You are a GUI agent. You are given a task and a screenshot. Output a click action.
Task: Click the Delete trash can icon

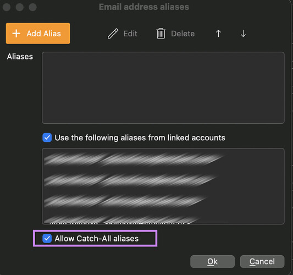click(161, 34)
